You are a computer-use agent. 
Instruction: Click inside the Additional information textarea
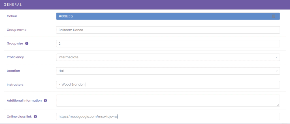[168, 101]
